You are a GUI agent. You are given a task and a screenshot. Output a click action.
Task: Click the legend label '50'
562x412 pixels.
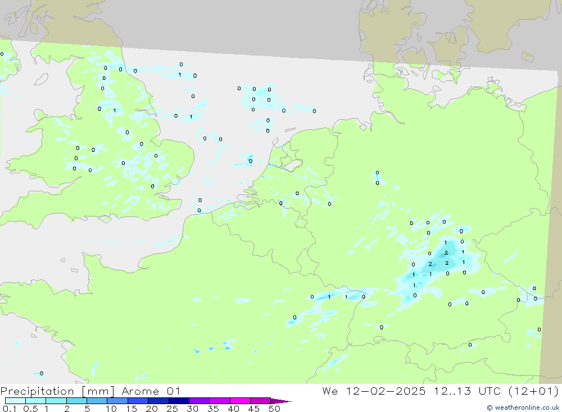[274, 409]
